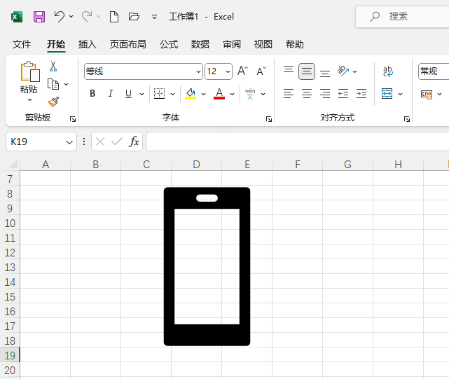The image size is (449, 379).
Task: Open the 等线 font name dropdown
Action: pyautogui.click(x=198, y=71)
